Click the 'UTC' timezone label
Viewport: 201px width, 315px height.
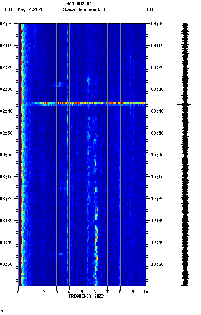click(151, 9)
